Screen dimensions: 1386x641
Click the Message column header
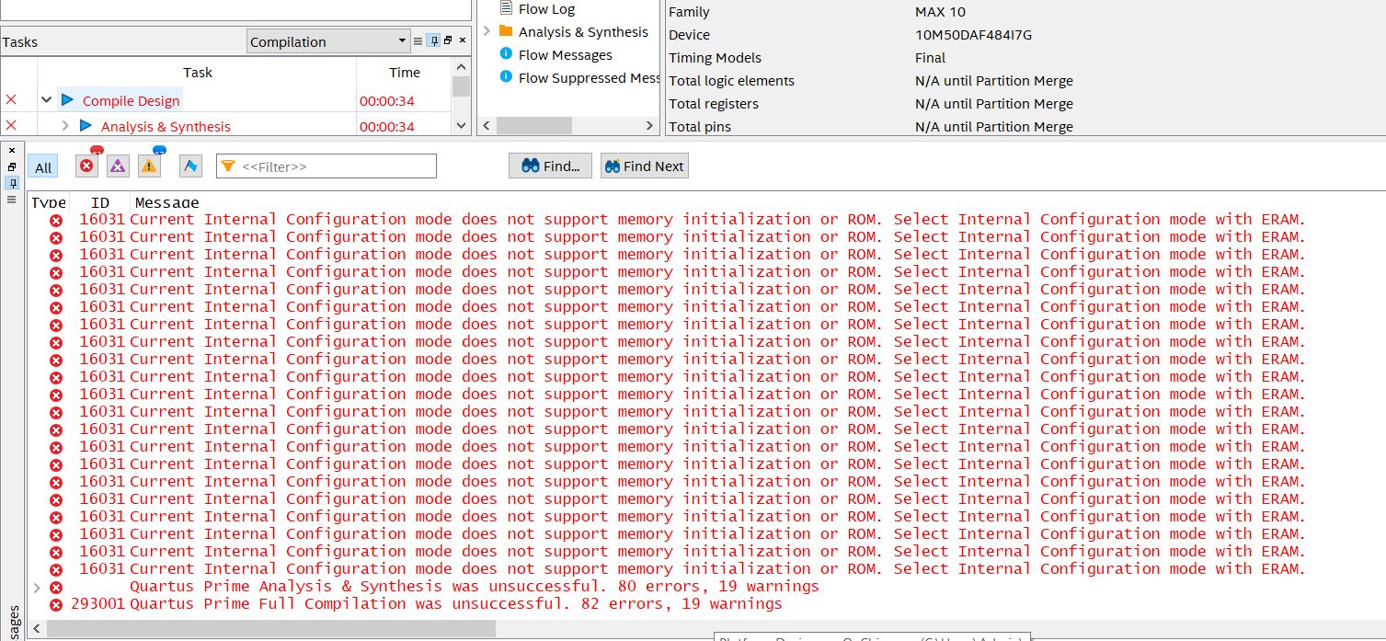166,202
